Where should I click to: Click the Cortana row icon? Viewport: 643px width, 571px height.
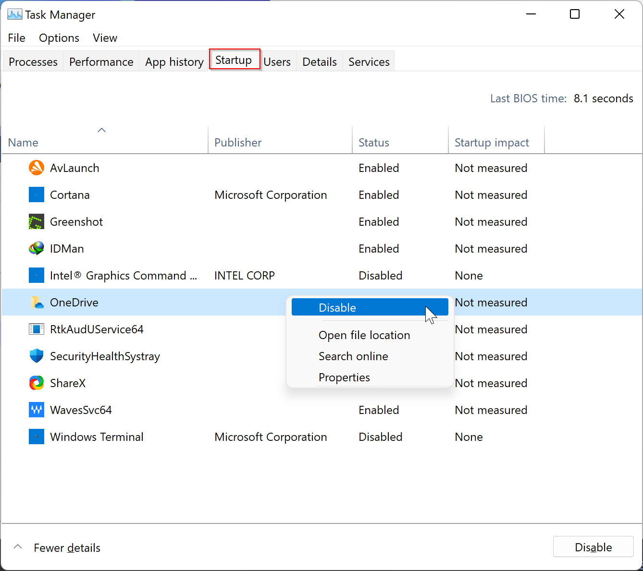coord(37,194)
